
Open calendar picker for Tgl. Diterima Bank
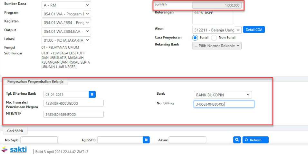coord(92,94)
